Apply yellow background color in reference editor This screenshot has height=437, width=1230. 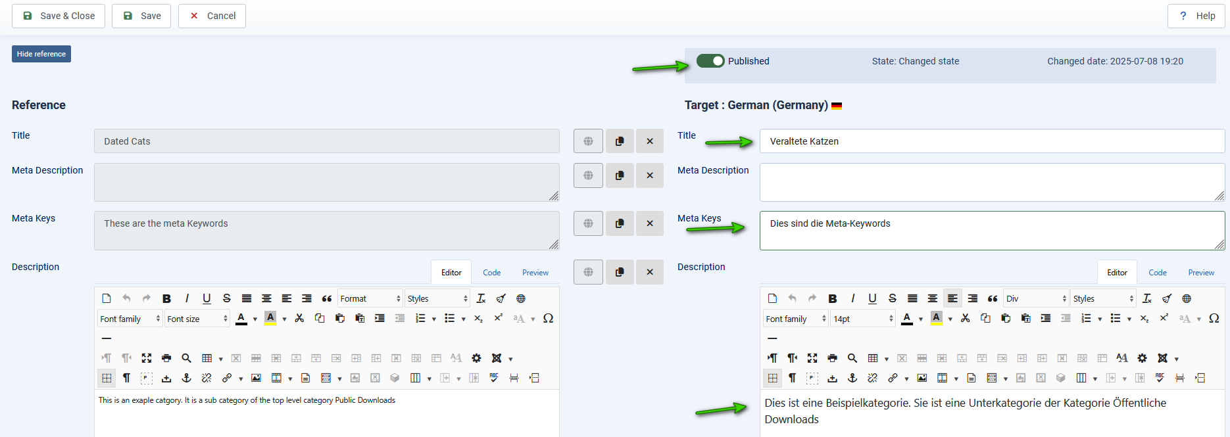coord(270,319)
